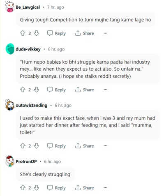Open more options on dude-vikkey's comment
The width and height of the screenshot is (164, 196).
105,90
